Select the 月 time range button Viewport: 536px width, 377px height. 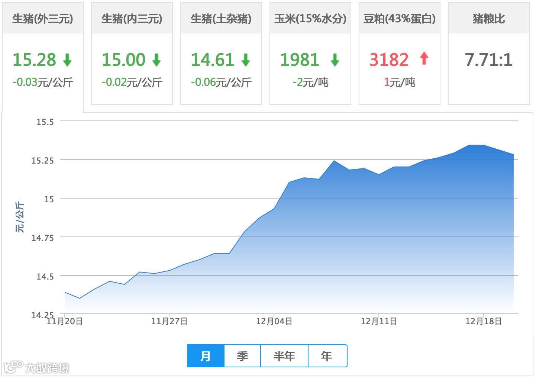pyautogui.click(x=206, y=356)
